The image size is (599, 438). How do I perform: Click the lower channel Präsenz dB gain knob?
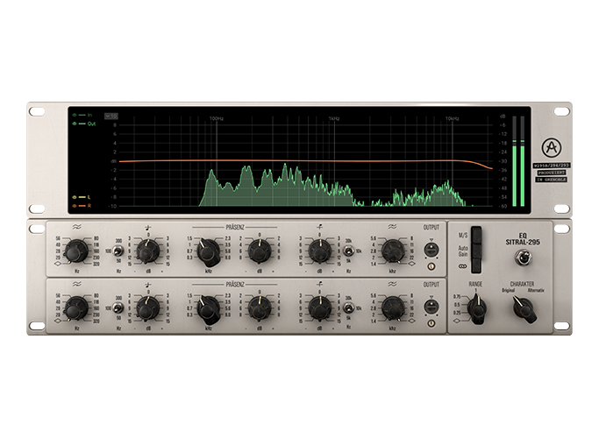coord(260,307)
